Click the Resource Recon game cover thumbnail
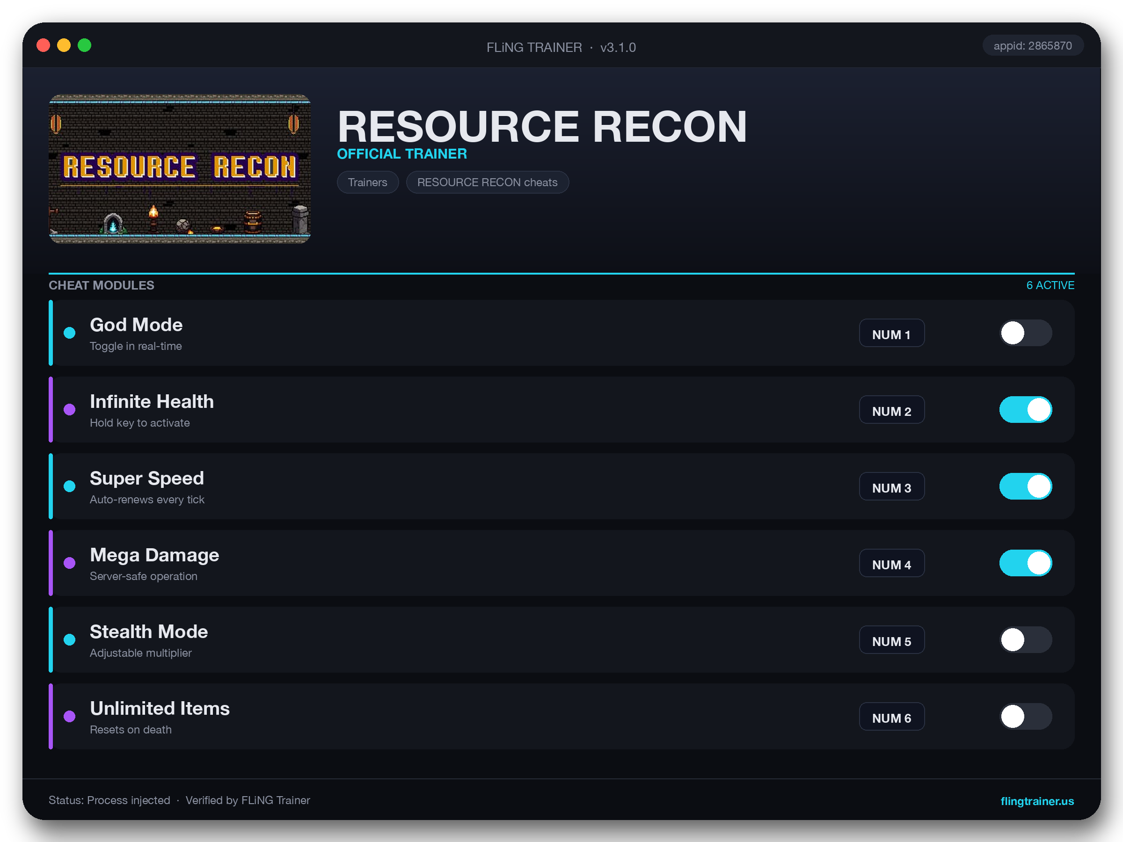 click(180, 169)
